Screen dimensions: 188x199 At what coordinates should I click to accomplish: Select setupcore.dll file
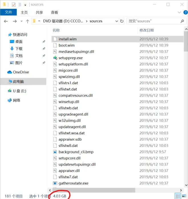pyautogui.click(x=70, y=158)
